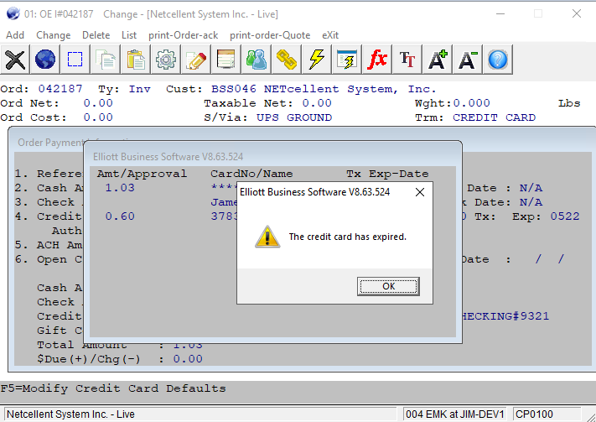Open the red fx function icon
Image resolution: width=596 pixels, height=422 pixels.
tap(377, 60)
